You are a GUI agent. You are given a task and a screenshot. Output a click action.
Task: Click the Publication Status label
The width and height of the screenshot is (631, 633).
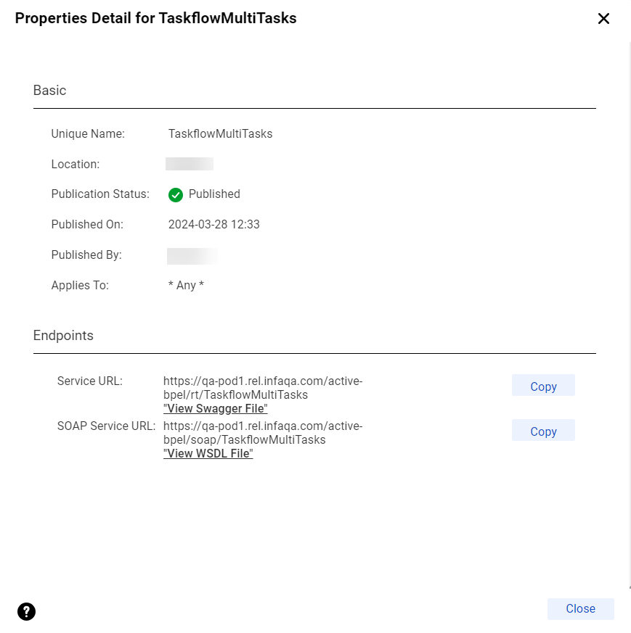coord(100,194)
